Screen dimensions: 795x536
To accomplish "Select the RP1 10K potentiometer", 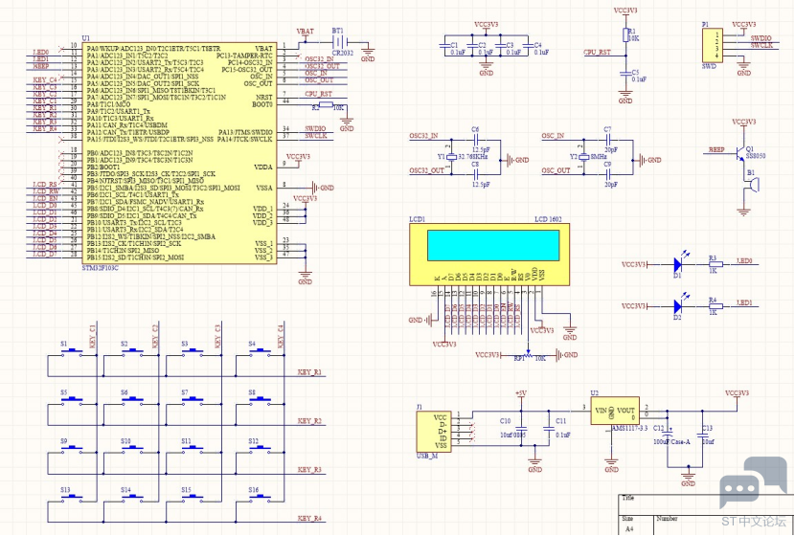I will pyautogui.click(x=528, y=355).
